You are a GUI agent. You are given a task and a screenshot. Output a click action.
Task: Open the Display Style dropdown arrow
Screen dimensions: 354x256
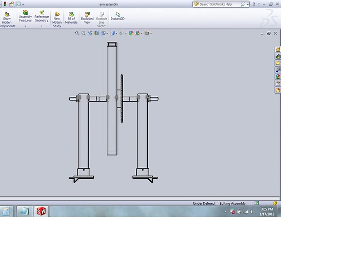(116, 33)
